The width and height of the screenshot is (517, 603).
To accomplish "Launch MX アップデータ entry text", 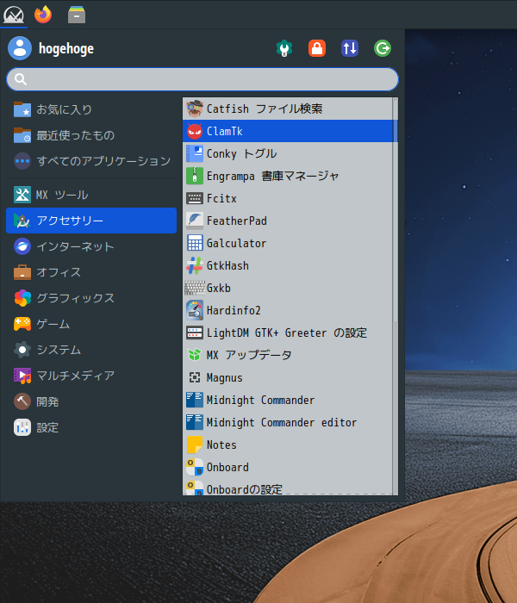I will 249,355.
